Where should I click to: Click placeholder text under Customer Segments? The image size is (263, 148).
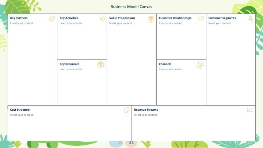coord(220,23)
